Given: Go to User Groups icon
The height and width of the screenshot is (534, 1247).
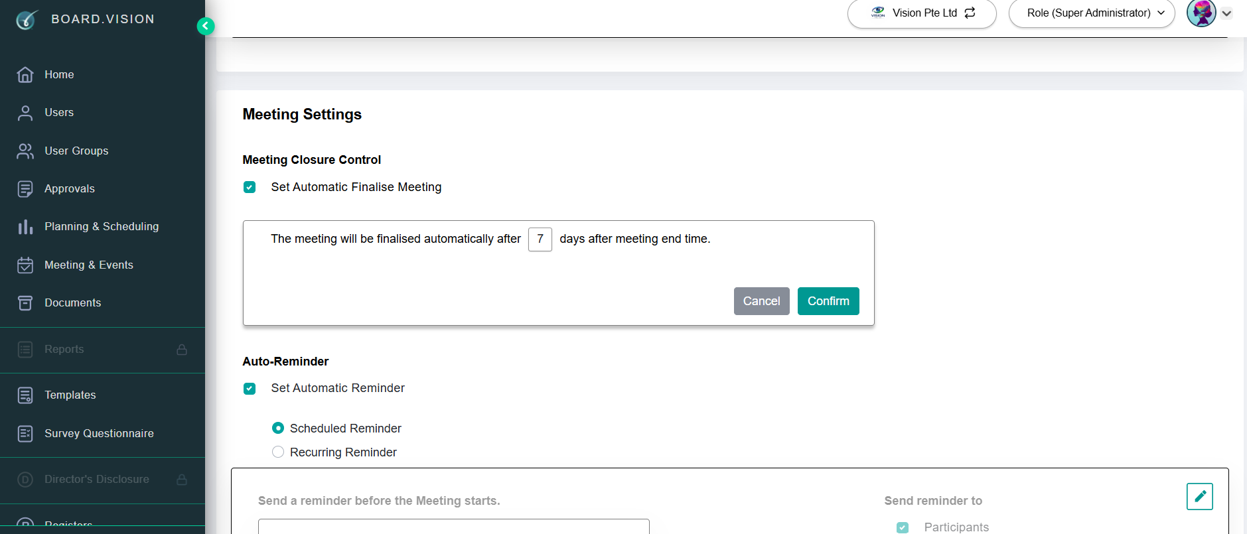Looking at the screenshot, I should (x=25, y=151).
